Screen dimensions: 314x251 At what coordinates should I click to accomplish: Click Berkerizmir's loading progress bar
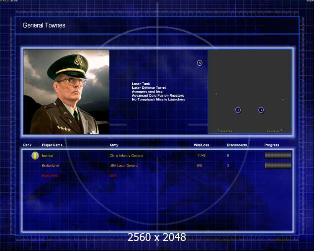click(x=278, y=165)
